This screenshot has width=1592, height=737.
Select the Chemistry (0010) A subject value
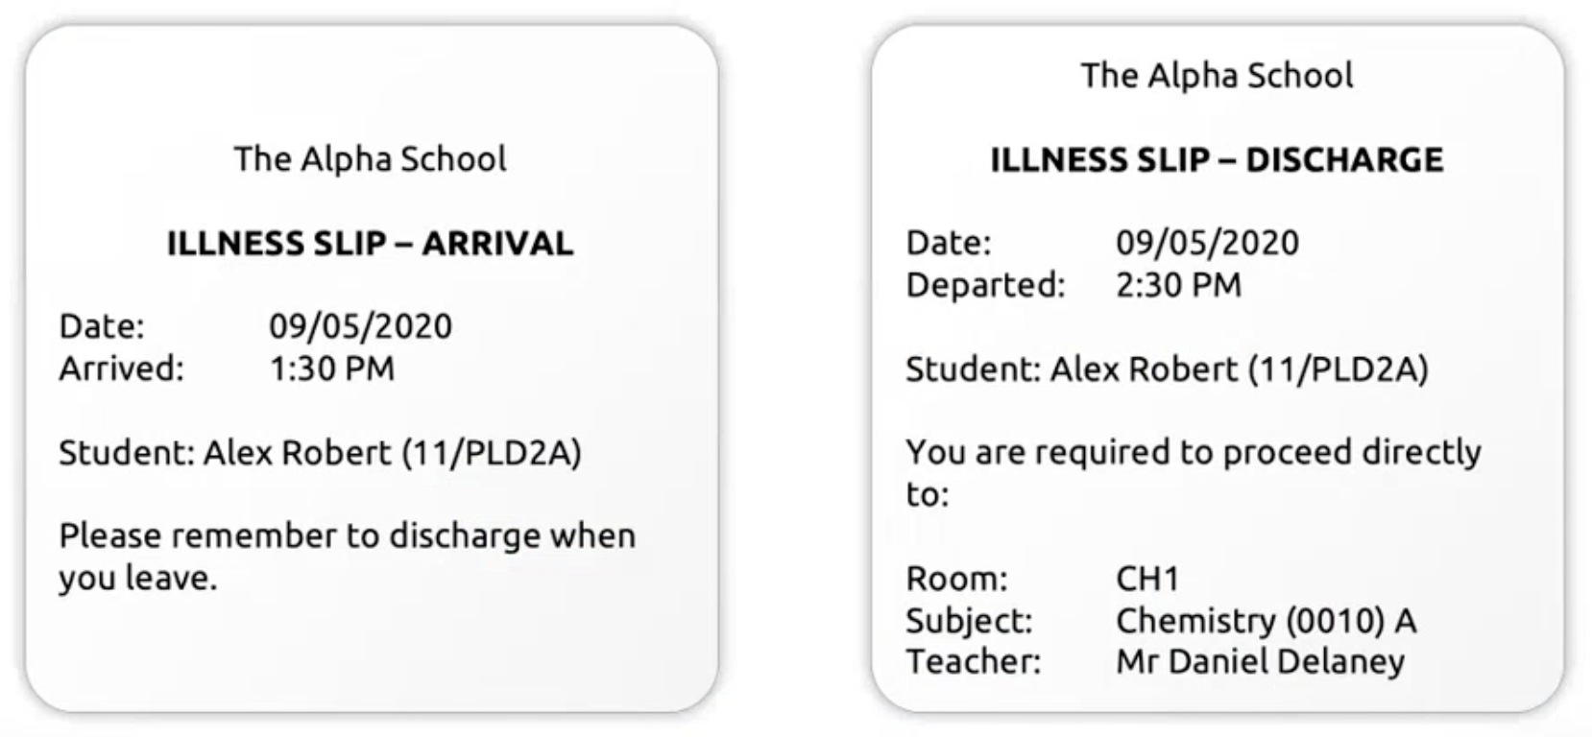(1266, 621)
